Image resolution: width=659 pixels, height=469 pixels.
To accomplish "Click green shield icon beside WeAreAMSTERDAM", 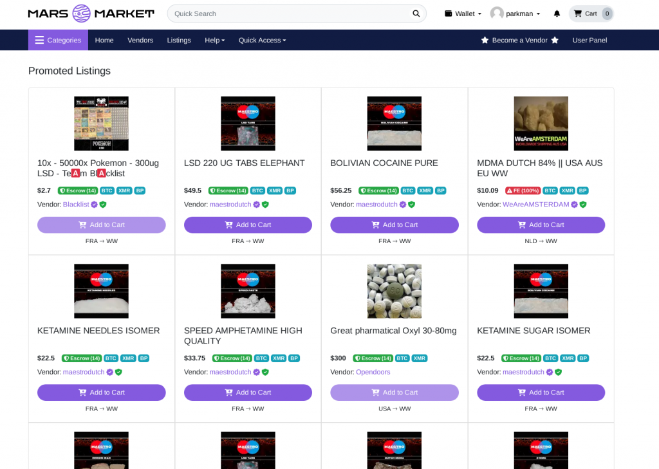I will [583, 204].
